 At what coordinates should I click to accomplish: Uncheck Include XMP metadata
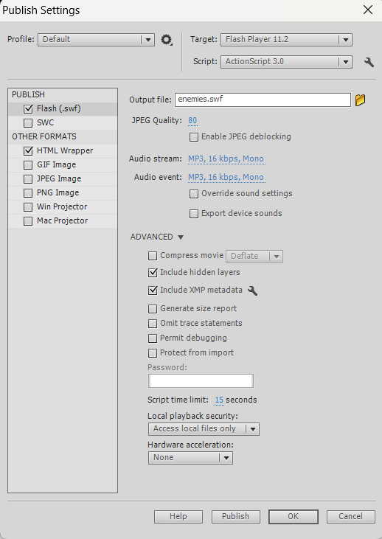[x=153, y=291]
